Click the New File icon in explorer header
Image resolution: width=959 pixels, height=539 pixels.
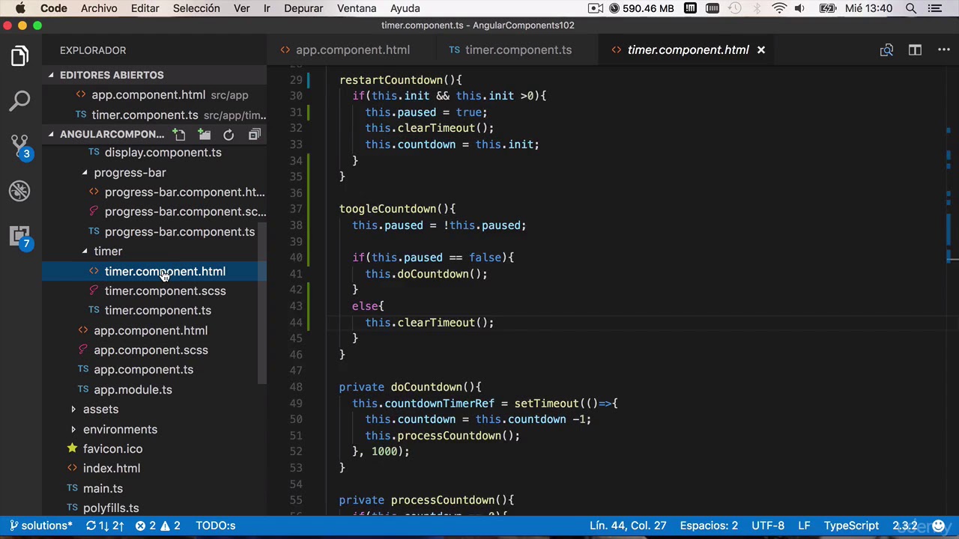pyautogui.click(x=178, y=135)
